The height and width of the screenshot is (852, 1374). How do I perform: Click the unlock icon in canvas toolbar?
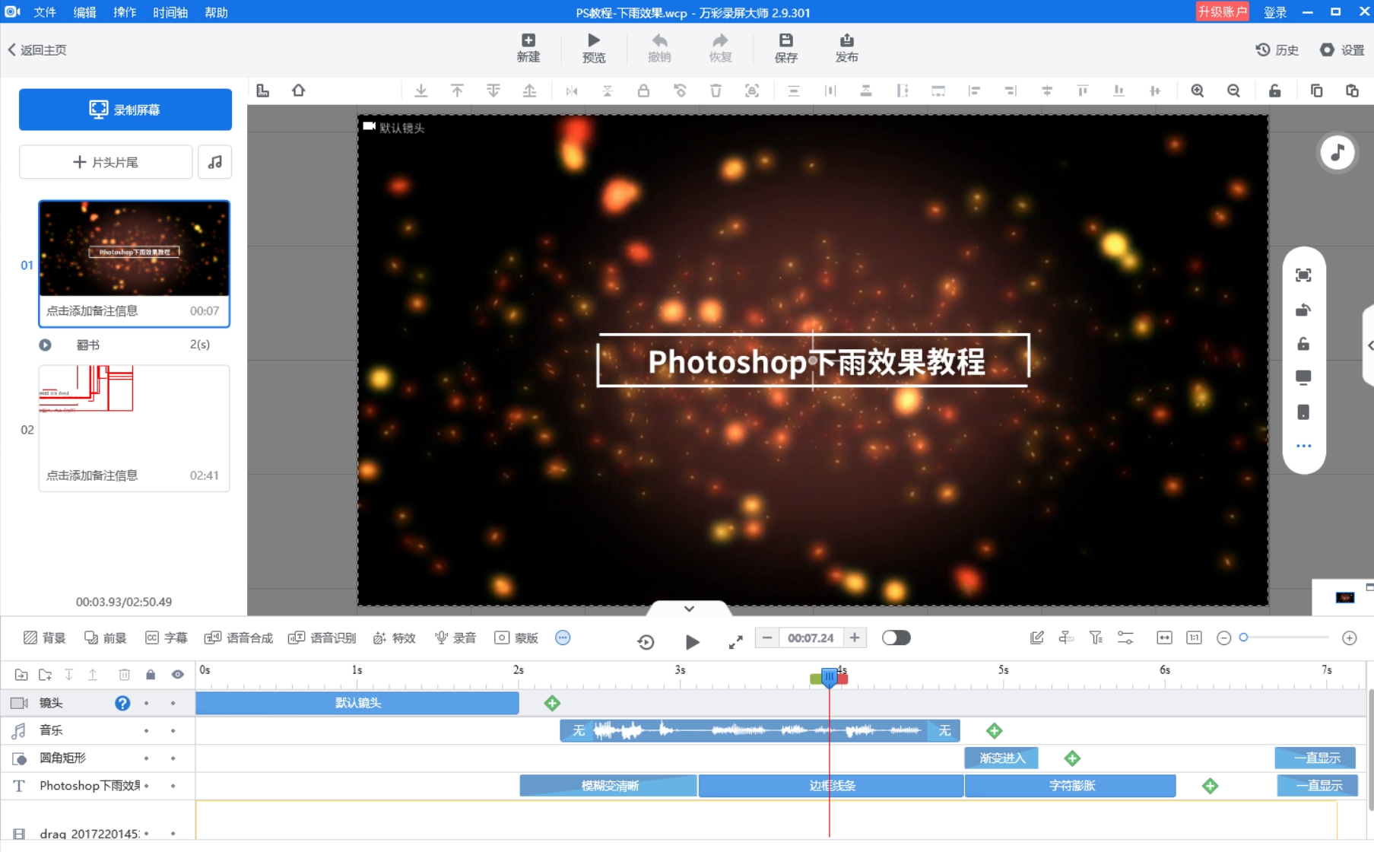tap(1275, 91)
